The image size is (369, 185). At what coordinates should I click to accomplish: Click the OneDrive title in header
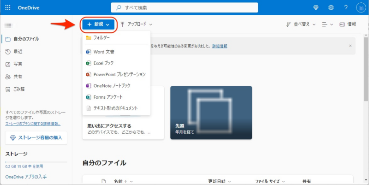[29, 8]
